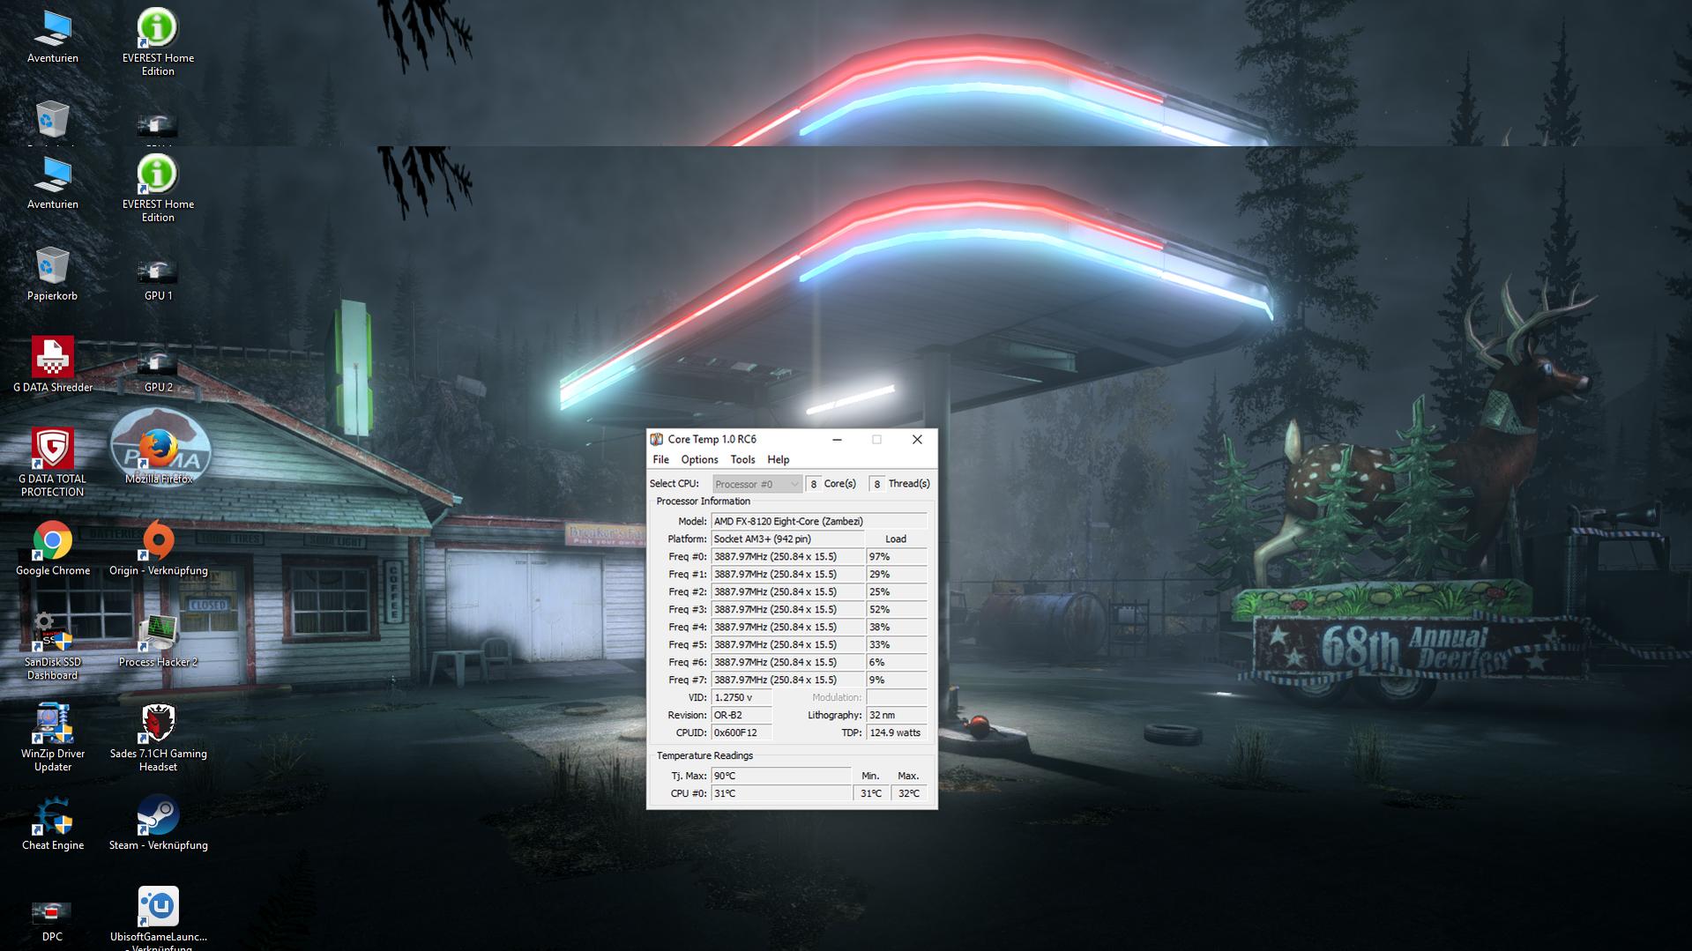Click the Platform field Socket AM3+
Image resolution: width=1692 pixels, height=951 pixels.
[787, 539]
